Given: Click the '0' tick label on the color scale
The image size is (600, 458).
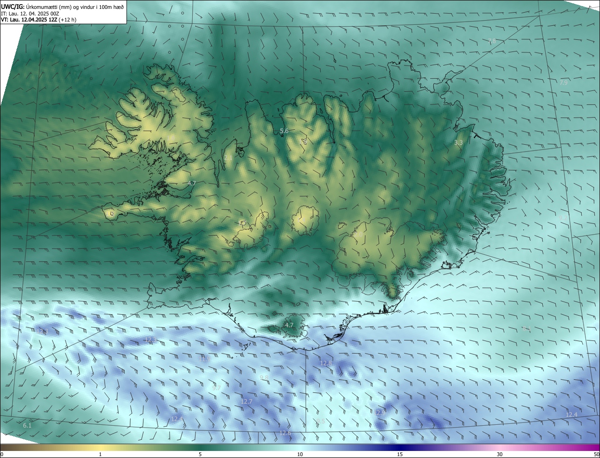Looking at the screenshot, I should (x=2, y=455).
